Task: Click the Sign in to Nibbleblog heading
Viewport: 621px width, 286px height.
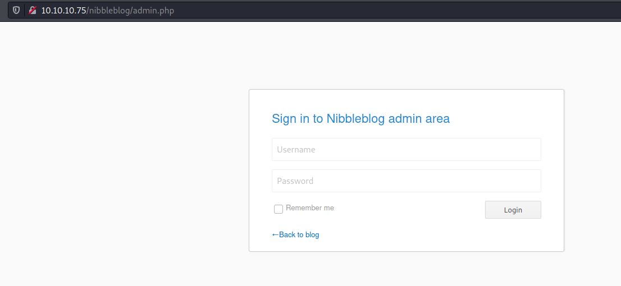Action: tap(360, 118)
